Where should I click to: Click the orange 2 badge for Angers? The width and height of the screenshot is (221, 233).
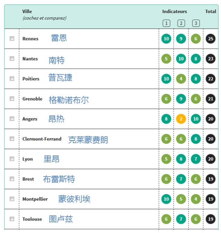coord(181,119)
